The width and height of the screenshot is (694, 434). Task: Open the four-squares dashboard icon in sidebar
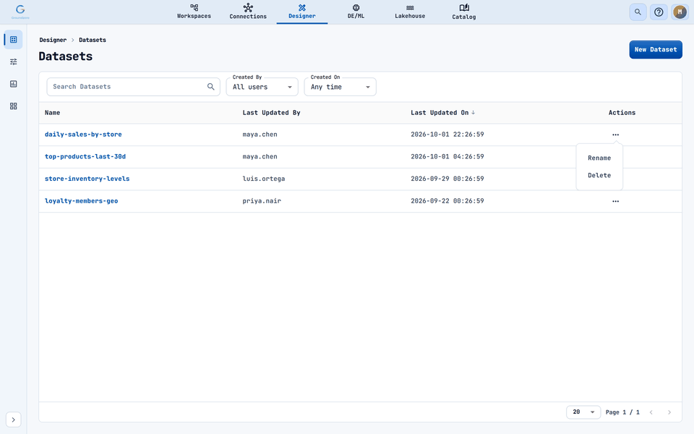[x=13, y=106]
